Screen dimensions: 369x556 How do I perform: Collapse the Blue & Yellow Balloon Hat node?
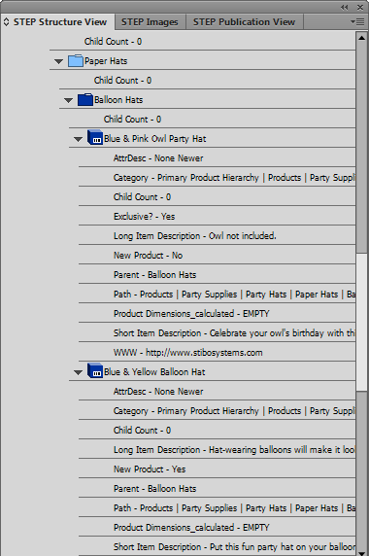(78, 372)
